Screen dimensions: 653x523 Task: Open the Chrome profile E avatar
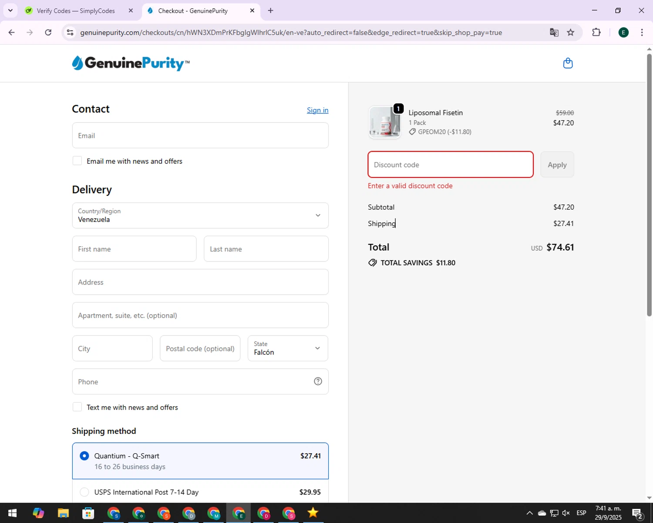coord(623,32)
